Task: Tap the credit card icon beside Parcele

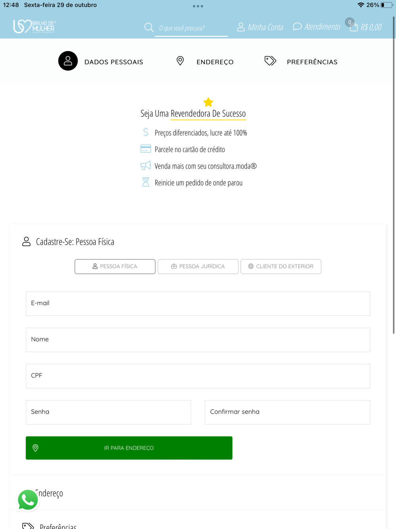Action: (x=146, y=149)
